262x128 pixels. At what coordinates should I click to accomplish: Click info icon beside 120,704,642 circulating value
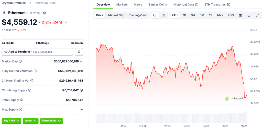coord(81,90)
